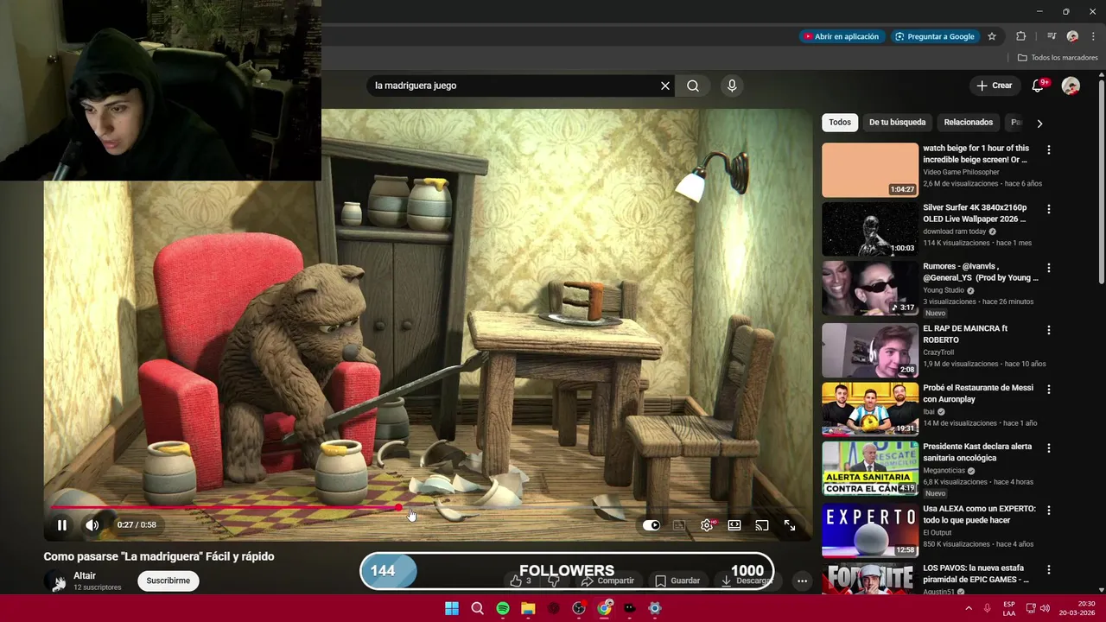The width and height of the screenshot is (1106, 622).
Task: Click the magnifier search button
Action: pos(693,86)
